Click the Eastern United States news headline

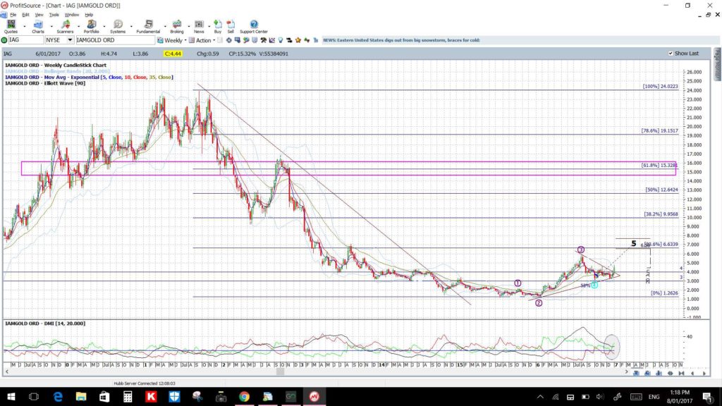[401, 40]
